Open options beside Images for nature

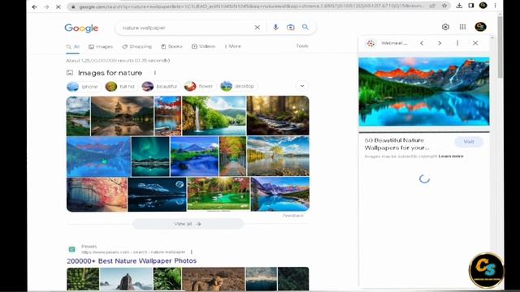pyautogui.click(x=155, y=73)
